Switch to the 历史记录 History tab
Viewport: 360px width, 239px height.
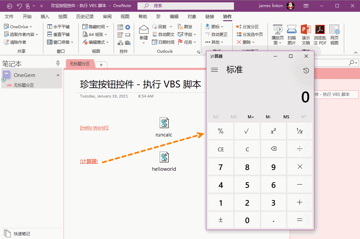click(x=85, y=16)
